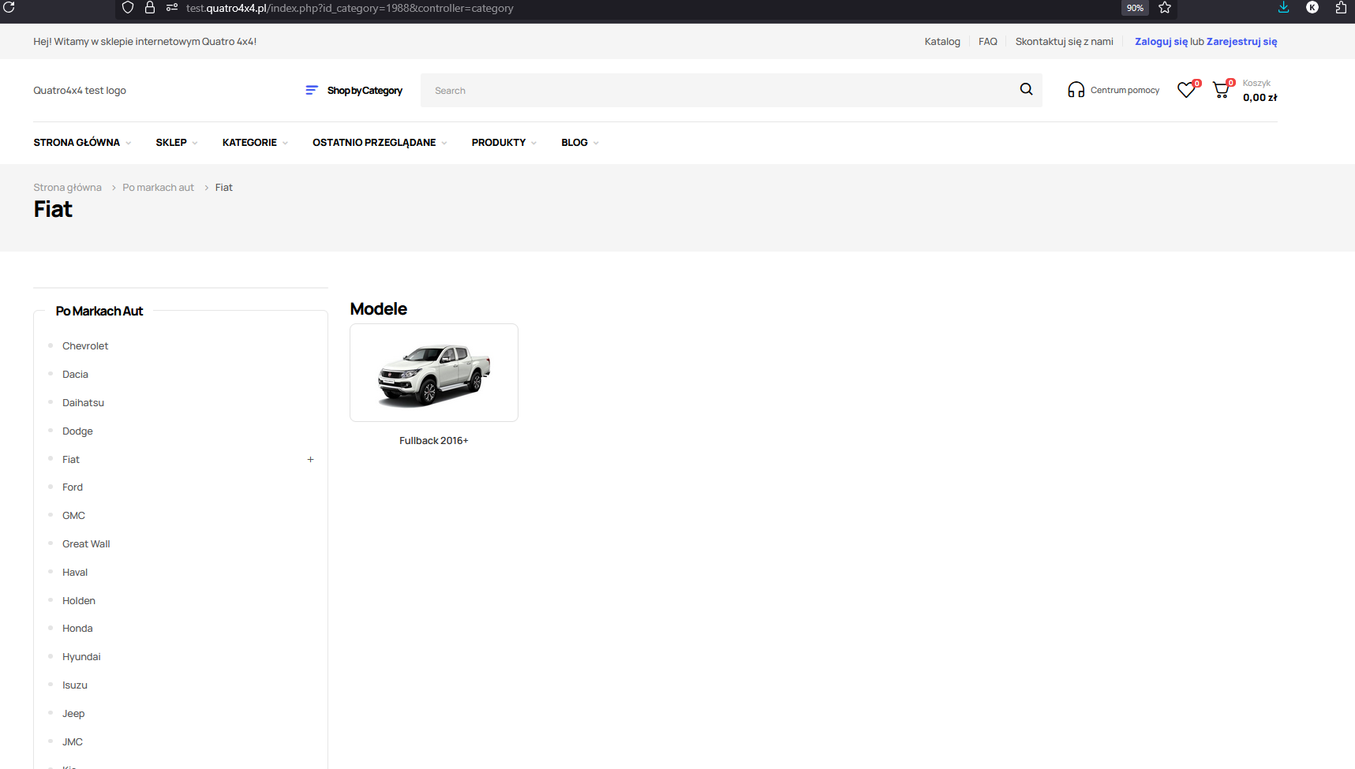Open the KATEGORIE menu

[x=249, y=143]
